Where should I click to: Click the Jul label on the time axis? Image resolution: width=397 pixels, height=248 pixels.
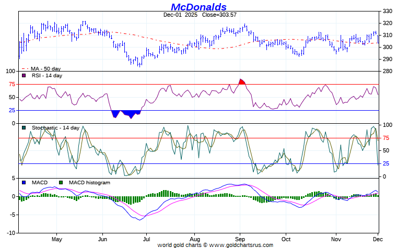146,239
